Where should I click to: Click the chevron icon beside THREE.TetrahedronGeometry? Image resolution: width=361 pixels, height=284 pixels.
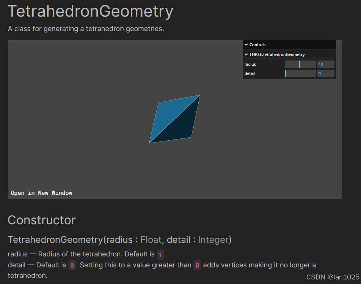point(246,54)
